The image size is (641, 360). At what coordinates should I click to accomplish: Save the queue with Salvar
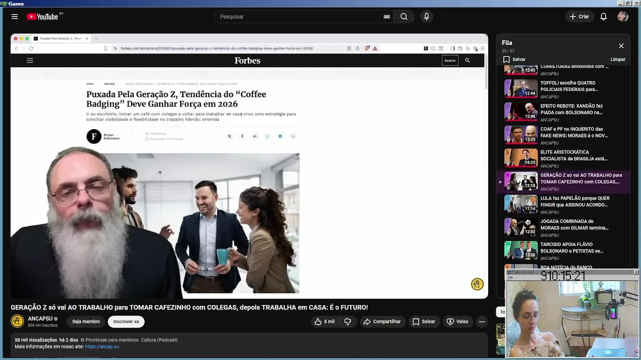[514, 59]
